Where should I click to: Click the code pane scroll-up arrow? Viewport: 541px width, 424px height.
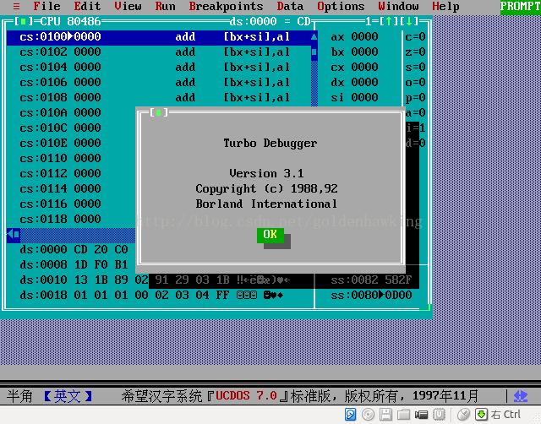coord(314,37)
